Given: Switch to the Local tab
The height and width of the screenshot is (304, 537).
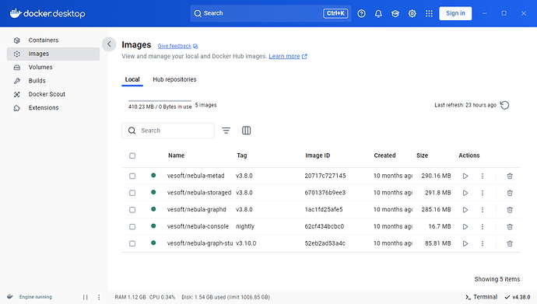Looking at the screenshot, I should pyautogui.click(x=132, y=79).
